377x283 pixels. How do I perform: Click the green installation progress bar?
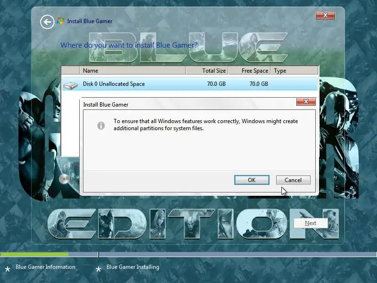click(x=34, y=254)
